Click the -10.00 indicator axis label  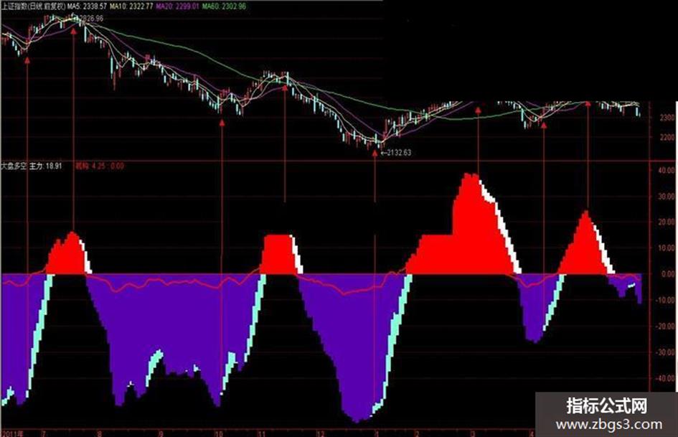pyautogui.click(x=666, y=300)
